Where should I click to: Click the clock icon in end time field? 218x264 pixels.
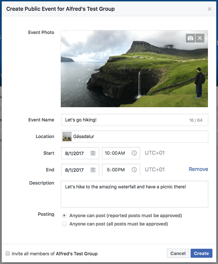coord(134,170)
